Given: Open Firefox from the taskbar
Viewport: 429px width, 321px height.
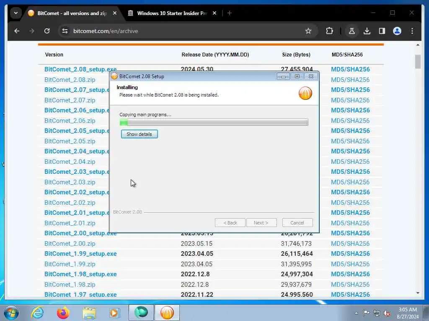Looking at the screenshot, I should click(63, 313).
